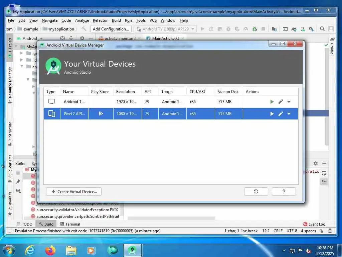Viewport: 342px width, 257px height.
Task: Click the Windows Start button
Action: click(8, 250)
